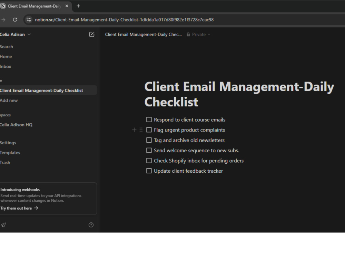Click text Flag urgent product complaints
The height and width of the screenshot is (259, 345).
pos(189,130)
